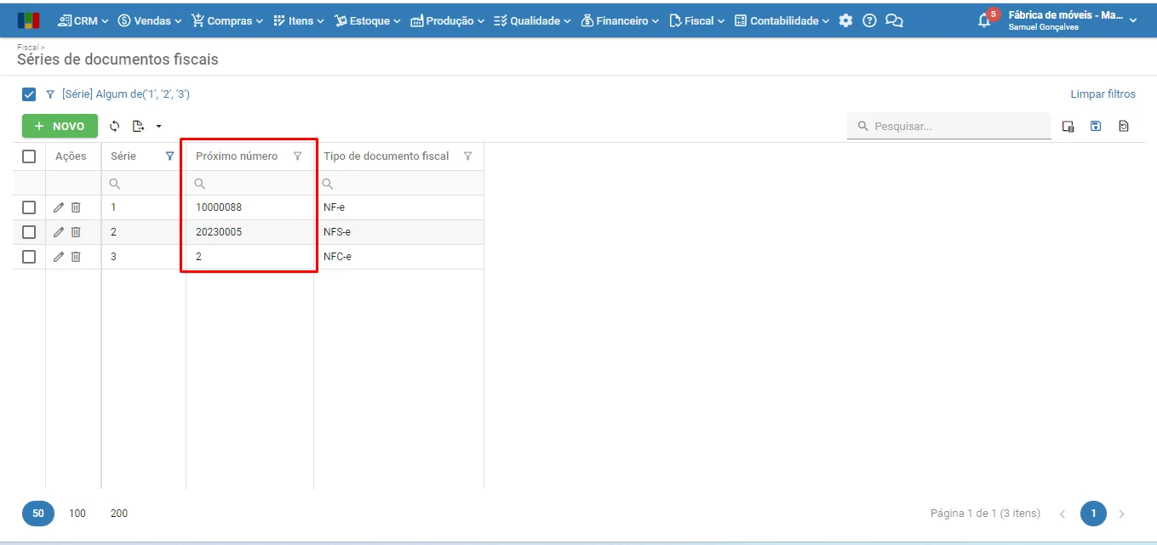Click the green NOVO button
This screenshot has height=545, width=1157.
(x=60, y=126)
